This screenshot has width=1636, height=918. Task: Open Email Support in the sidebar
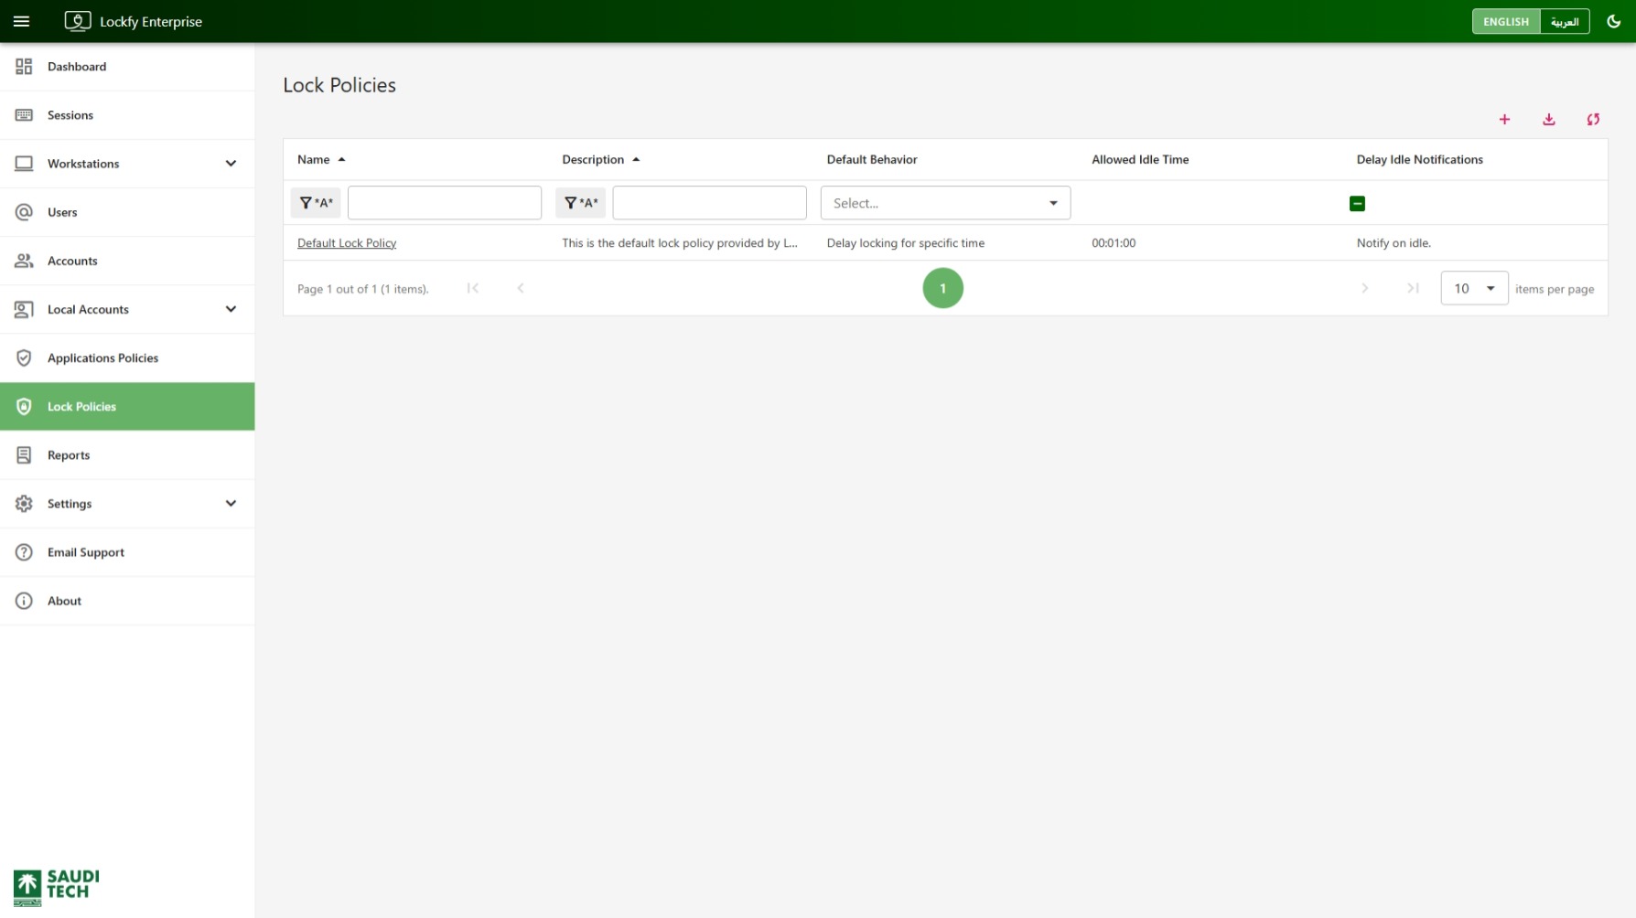click(x=127, y=552)
